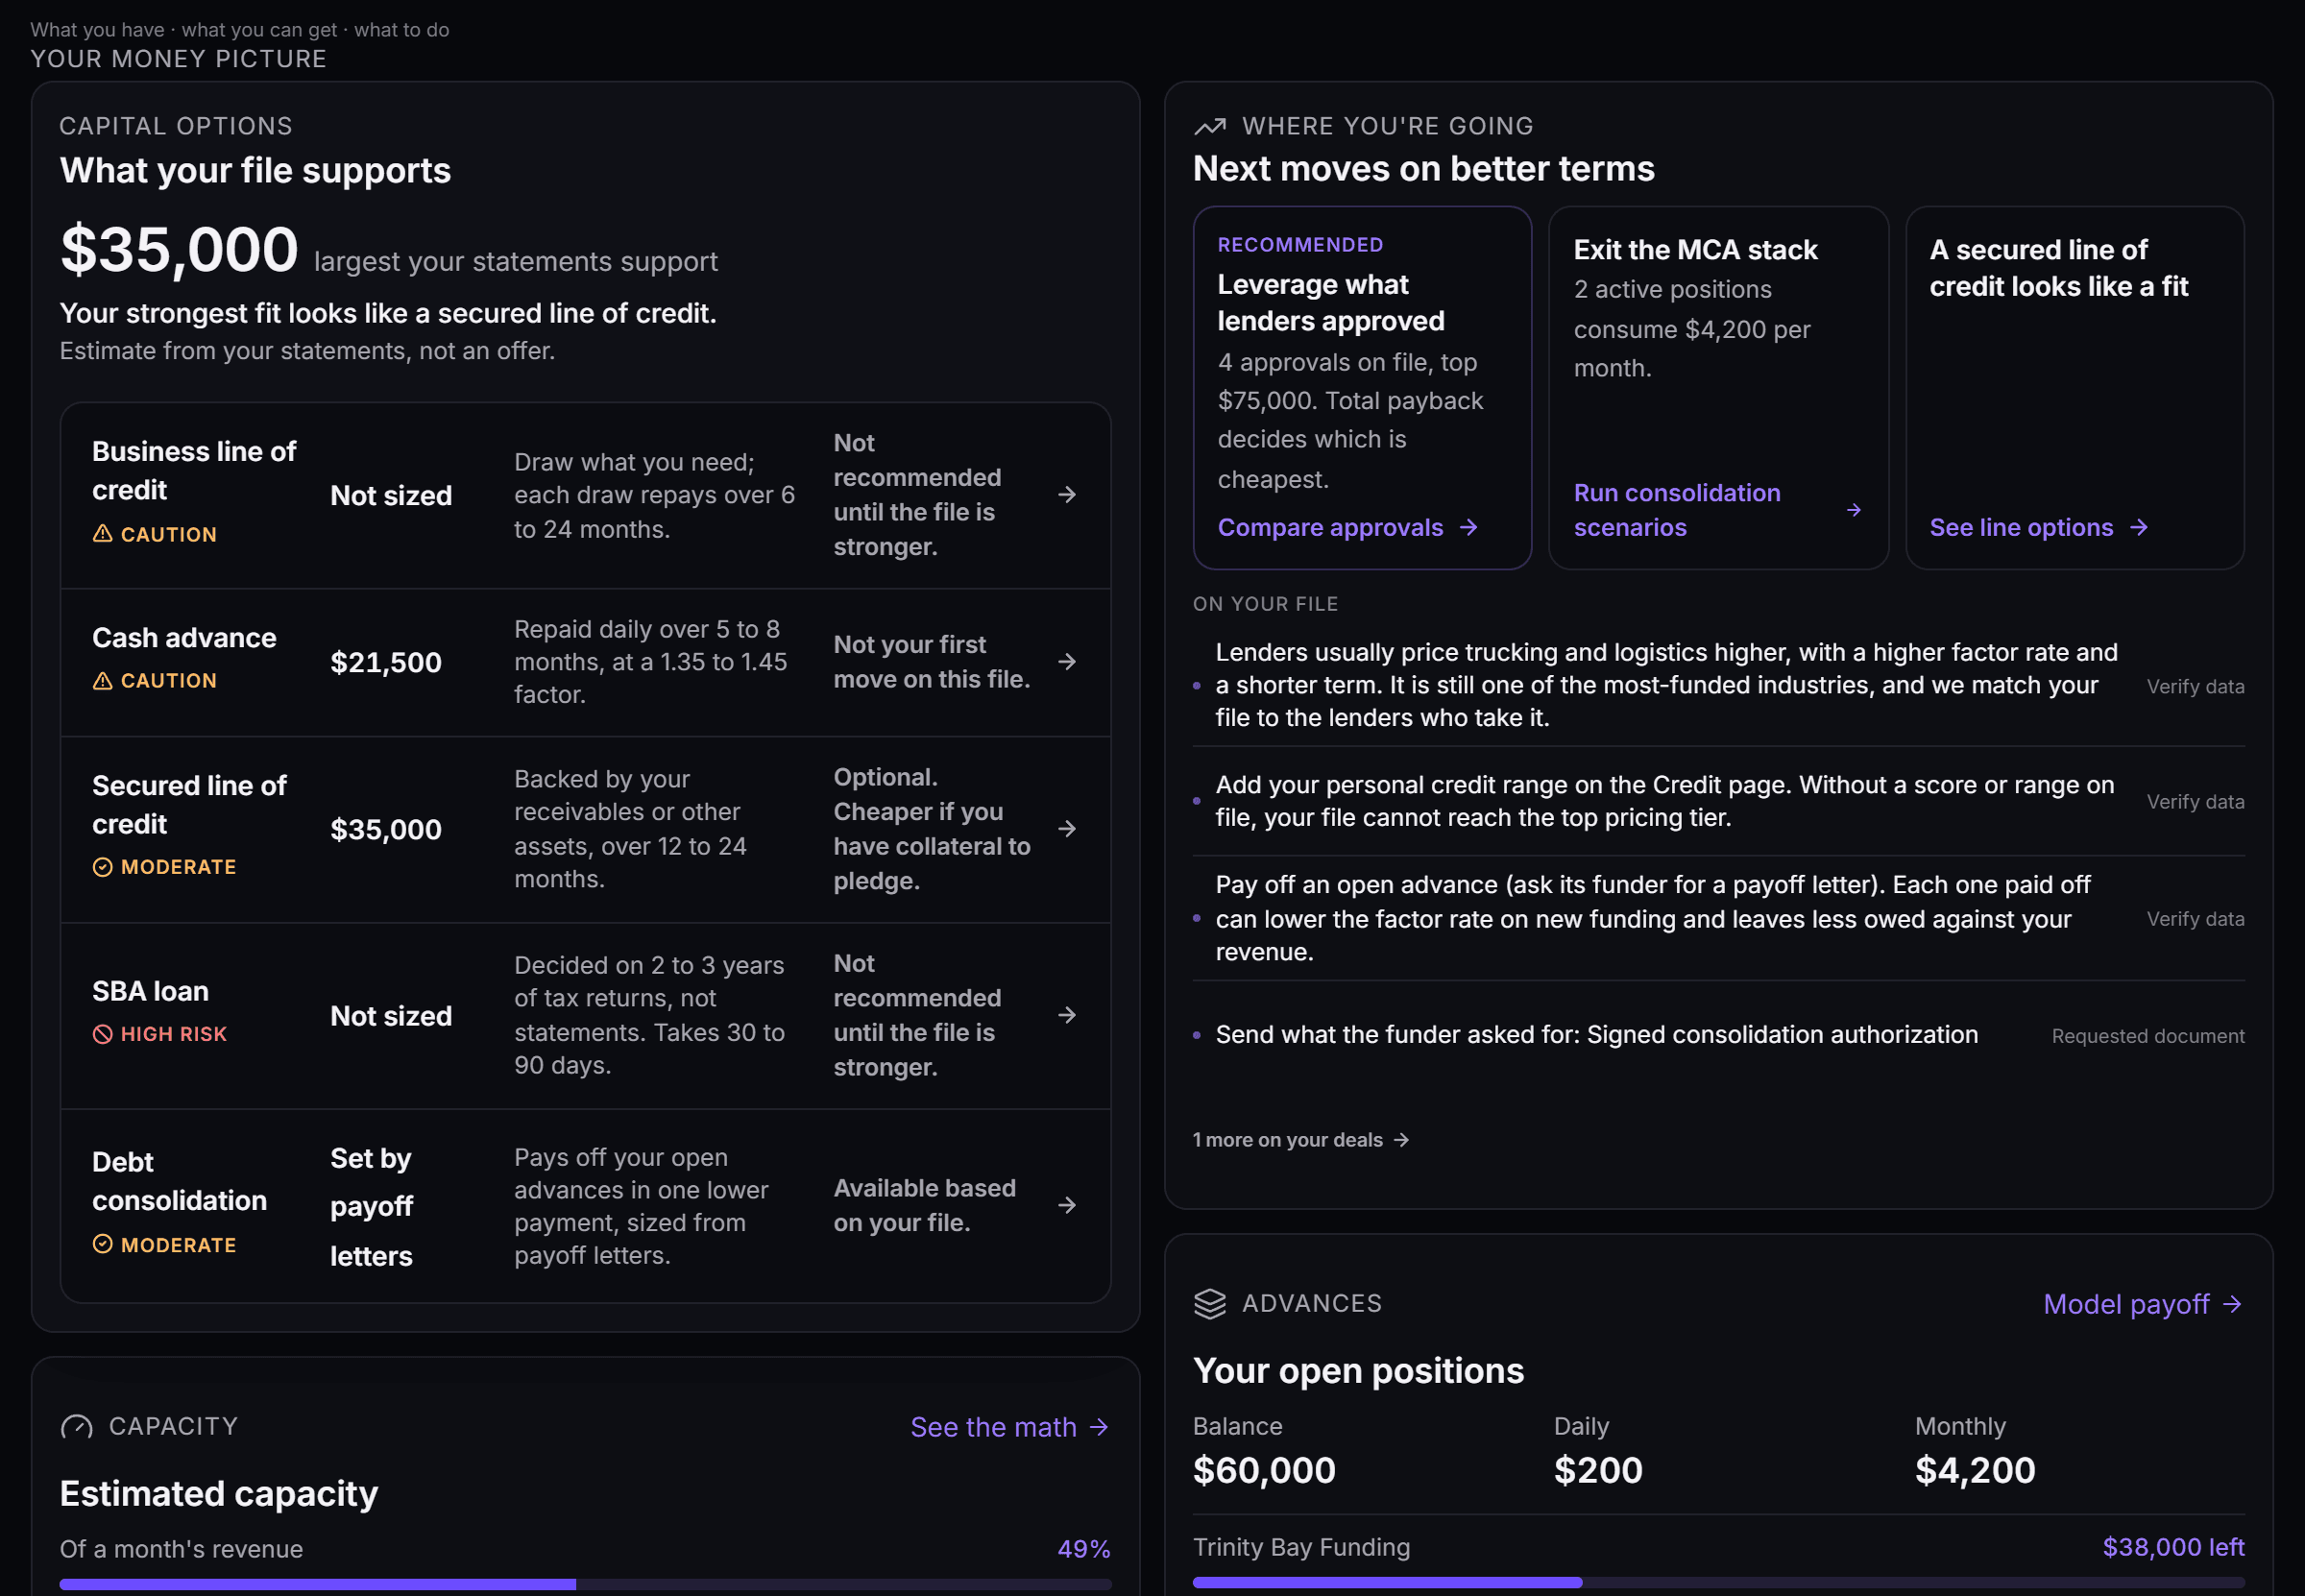Viewport: 2305px width, 1596px height.
Task: Click the $4,200 monthly value
Action: [x=1975, y=1470]
